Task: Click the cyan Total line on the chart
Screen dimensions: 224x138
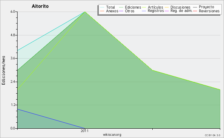Action: click(51, 31)
